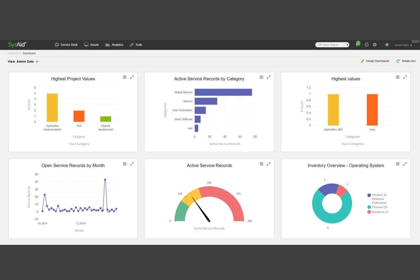
Task: Select the Tools wrench icon
Action: [132, 45]
